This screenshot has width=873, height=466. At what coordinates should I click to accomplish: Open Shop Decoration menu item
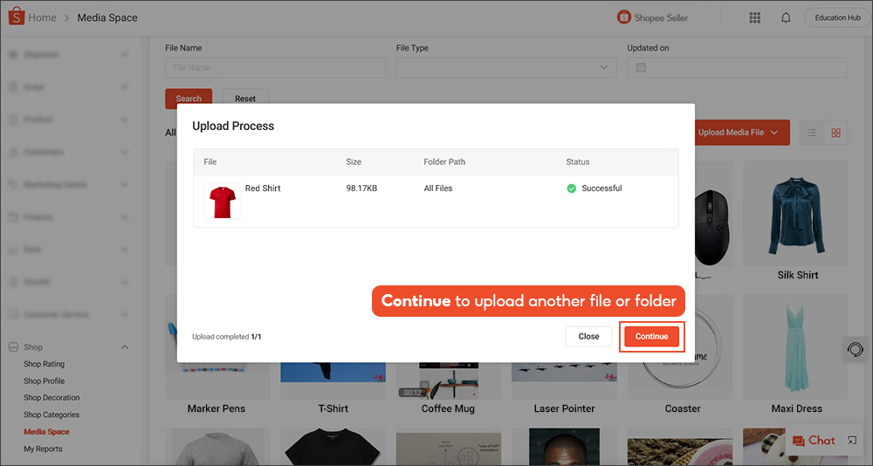(52, 398)
